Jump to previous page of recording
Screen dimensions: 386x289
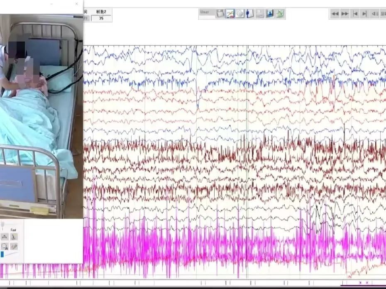pos(355,14)
